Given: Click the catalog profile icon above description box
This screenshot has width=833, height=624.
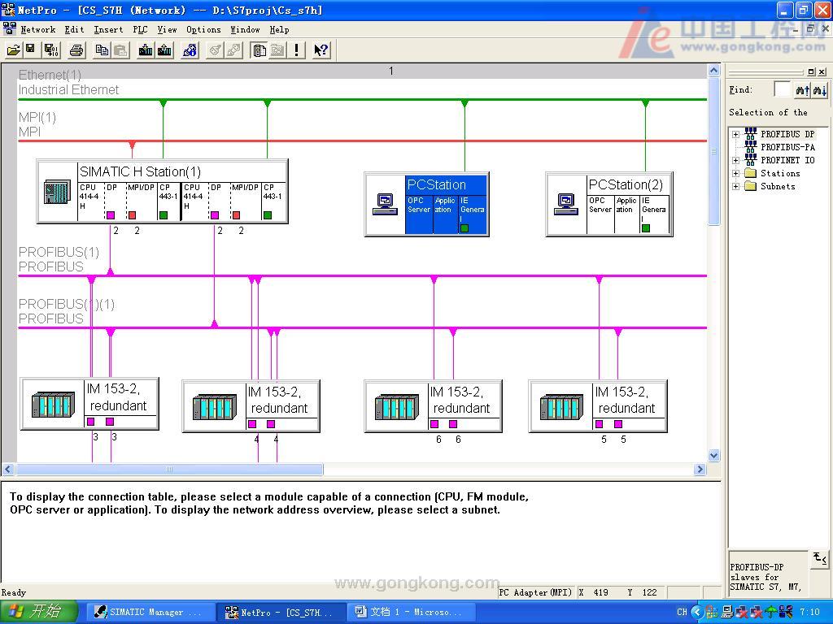Looking at the screenshot, I should tap(820, 559).
